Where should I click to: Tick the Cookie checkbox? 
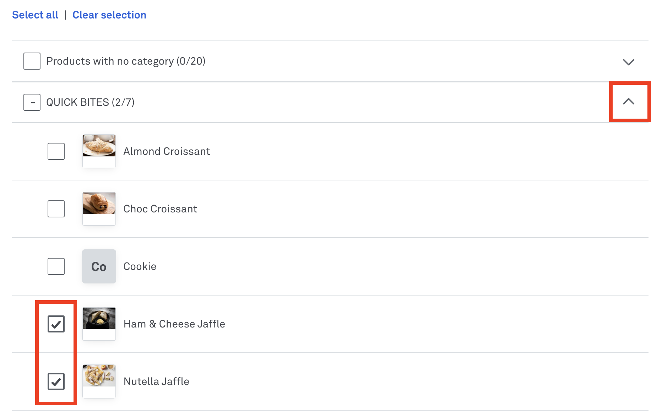(56, 266)
